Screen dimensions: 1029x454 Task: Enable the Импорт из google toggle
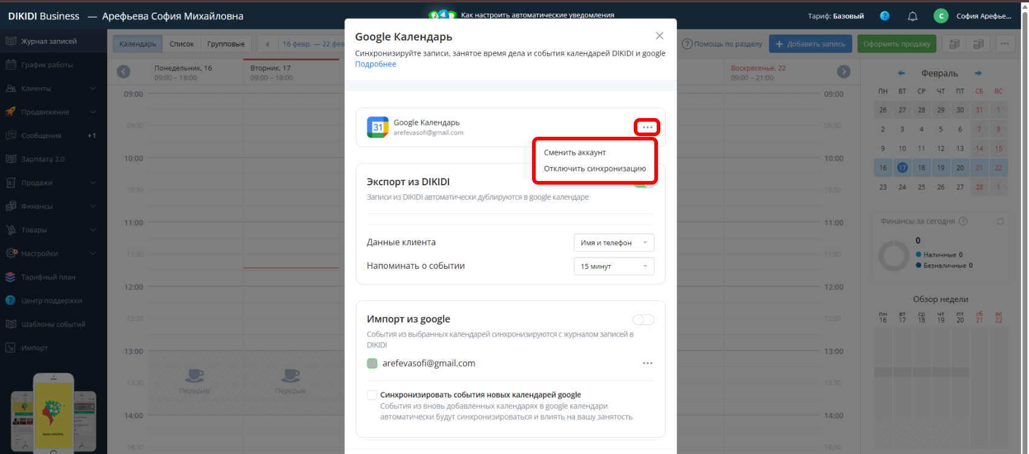tap(643, 320)
